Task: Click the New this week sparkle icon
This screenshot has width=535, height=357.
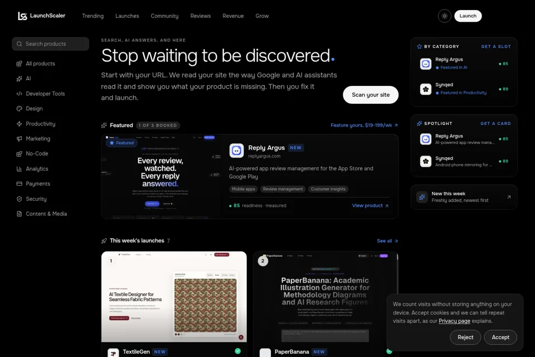Action: click(422, 197)
